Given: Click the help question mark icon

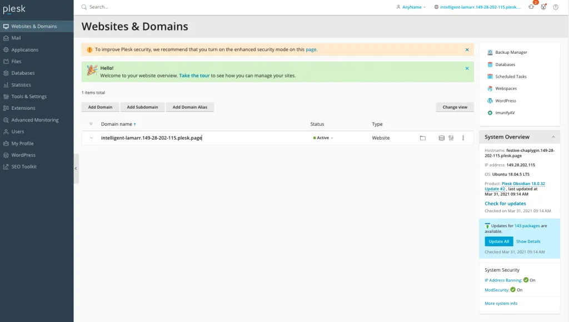Looking at the screenshot, I should coord(556,7).
